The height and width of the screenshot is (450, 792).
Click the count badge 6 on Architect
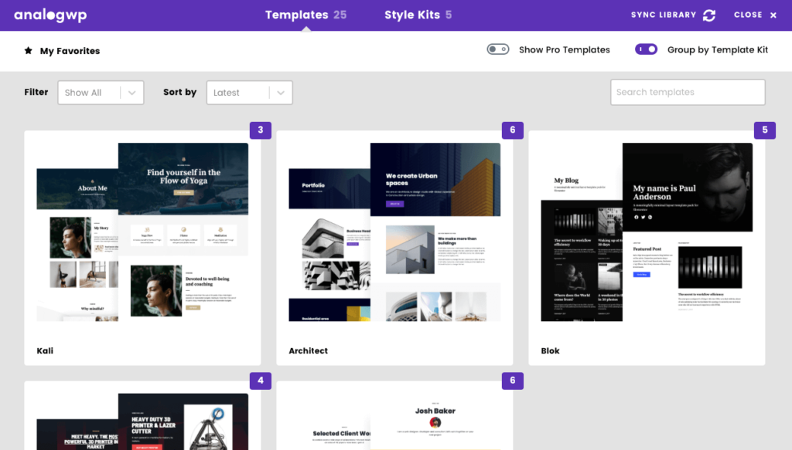pos(513,130)
